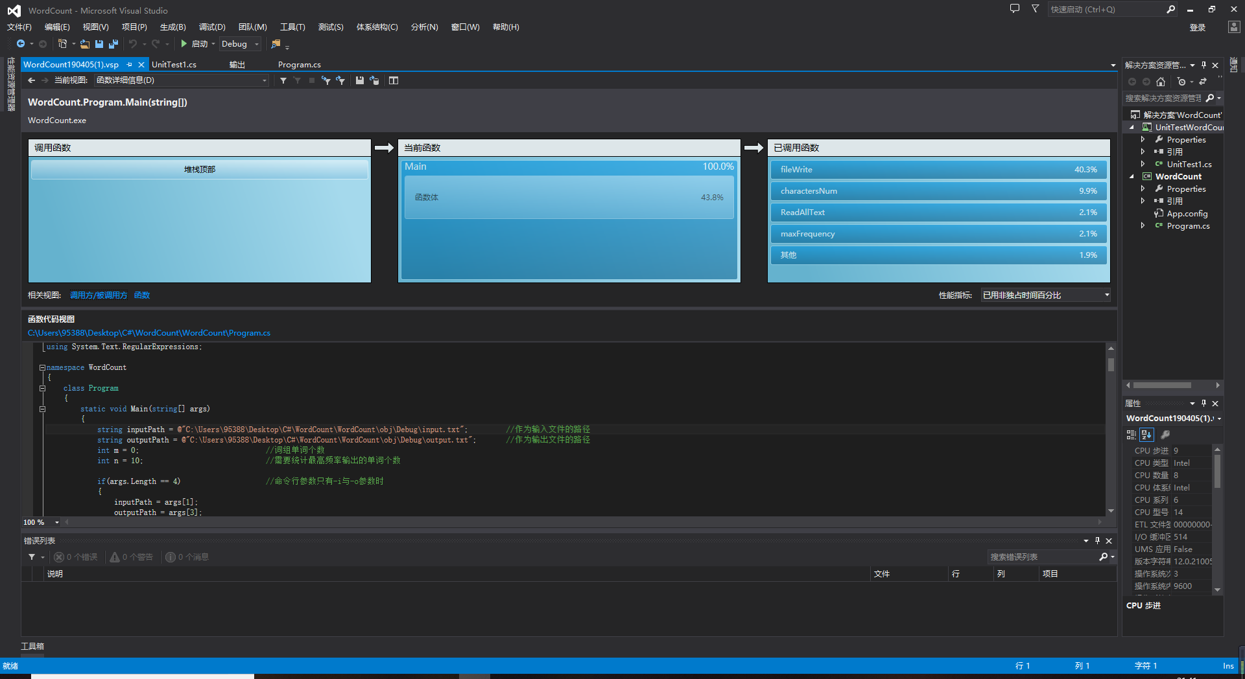Click the 函数 related view link
1245x679 pixels.
click(142, 295)
